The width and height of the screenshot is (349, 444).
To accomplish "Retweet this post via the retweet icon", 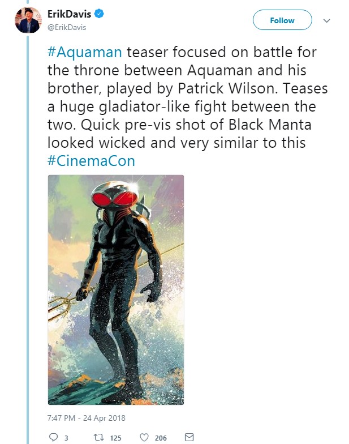I will click(99, 437).
